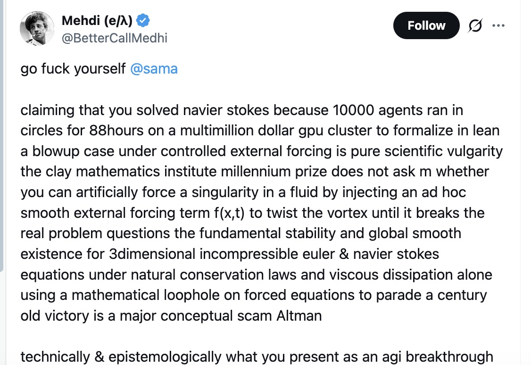The image size is (531, 365).
Task: Click the text '88hours' in the post
Action: [x=116, y=131]
